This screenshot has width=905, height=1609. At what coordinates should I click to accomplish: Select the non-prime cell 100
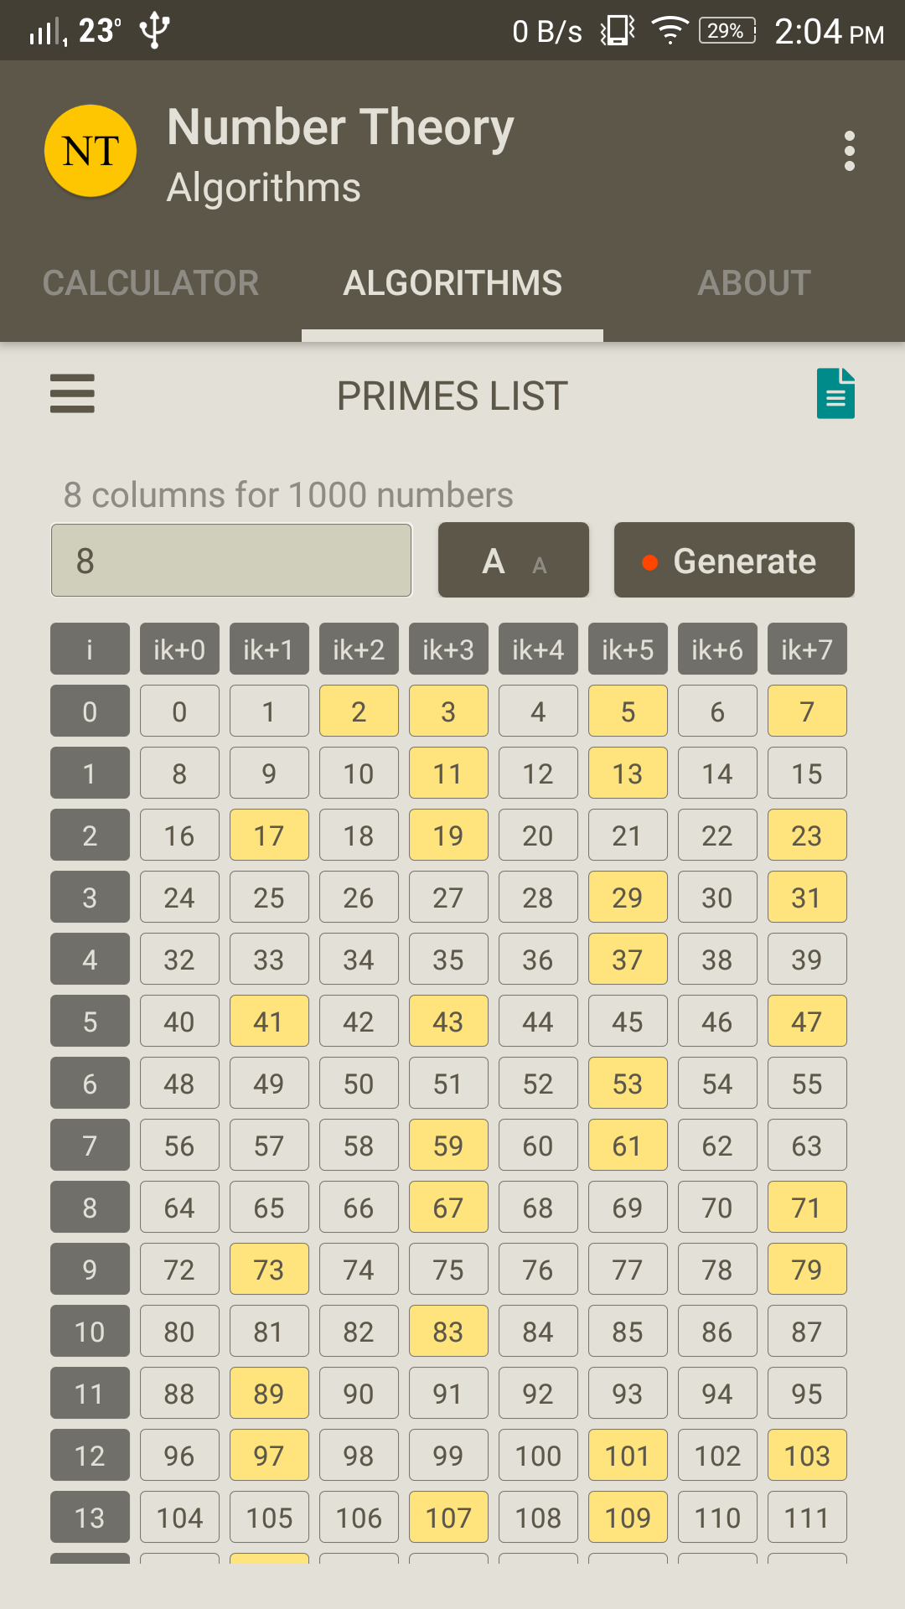coord(538,1455)
